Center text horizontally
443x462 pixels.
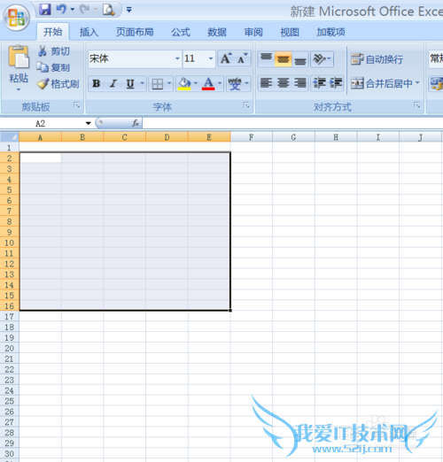pos(283,83)
